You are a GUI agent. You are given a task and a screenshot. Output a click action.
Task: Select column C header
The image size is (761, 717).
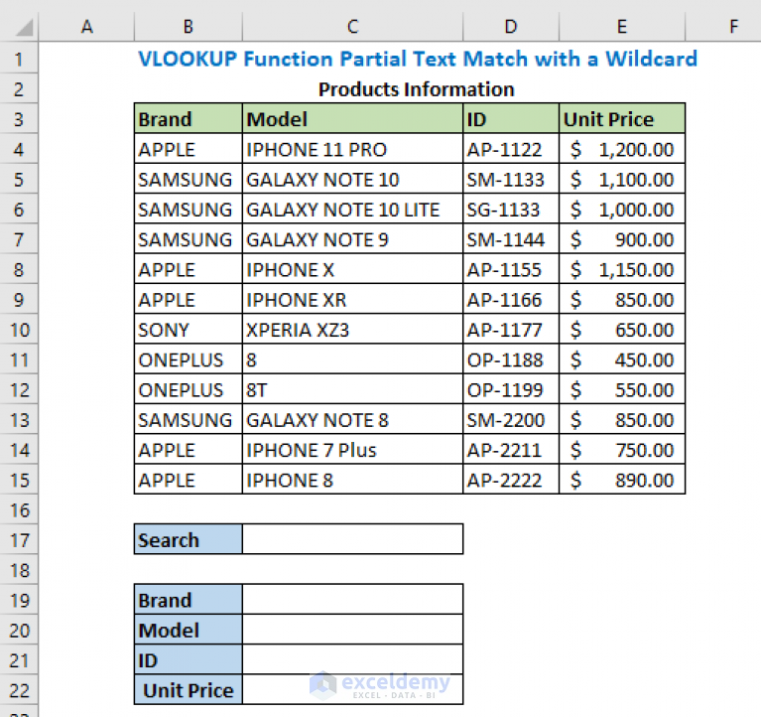353,26
